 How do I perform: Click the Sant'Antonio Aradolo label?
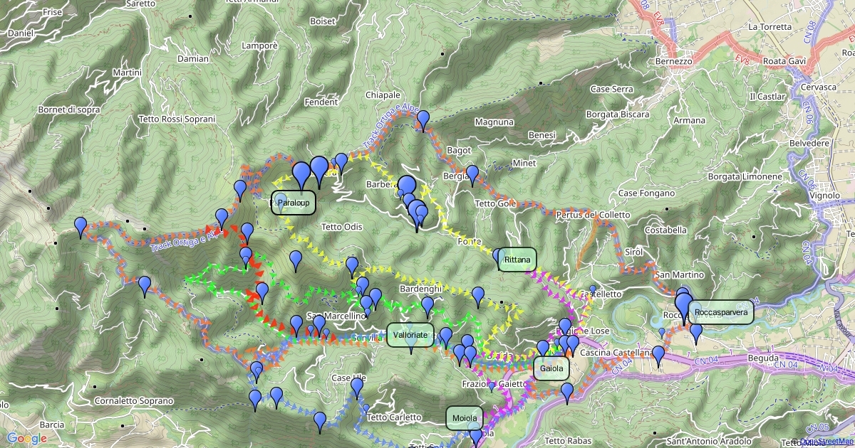[708, 441]
